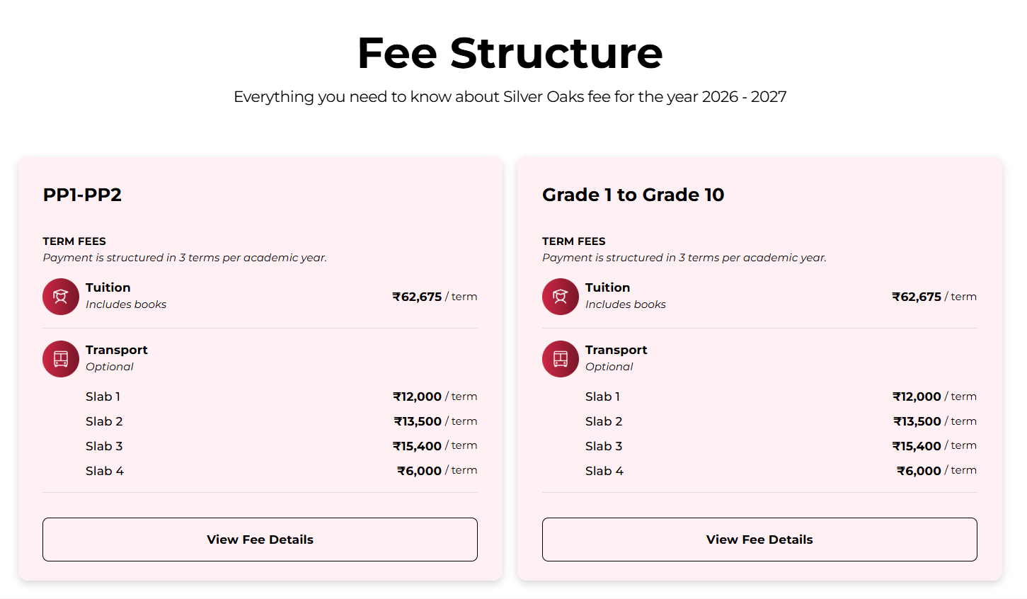Click the Fee Structure page title
1027x599 pixels.
[x=511, y=52]
